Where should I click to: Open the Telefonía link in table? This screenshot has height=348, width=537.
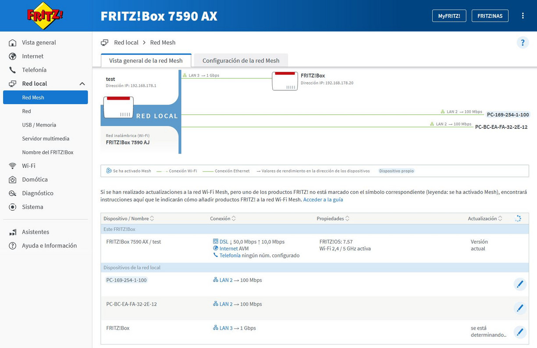(x=230, y=255)
